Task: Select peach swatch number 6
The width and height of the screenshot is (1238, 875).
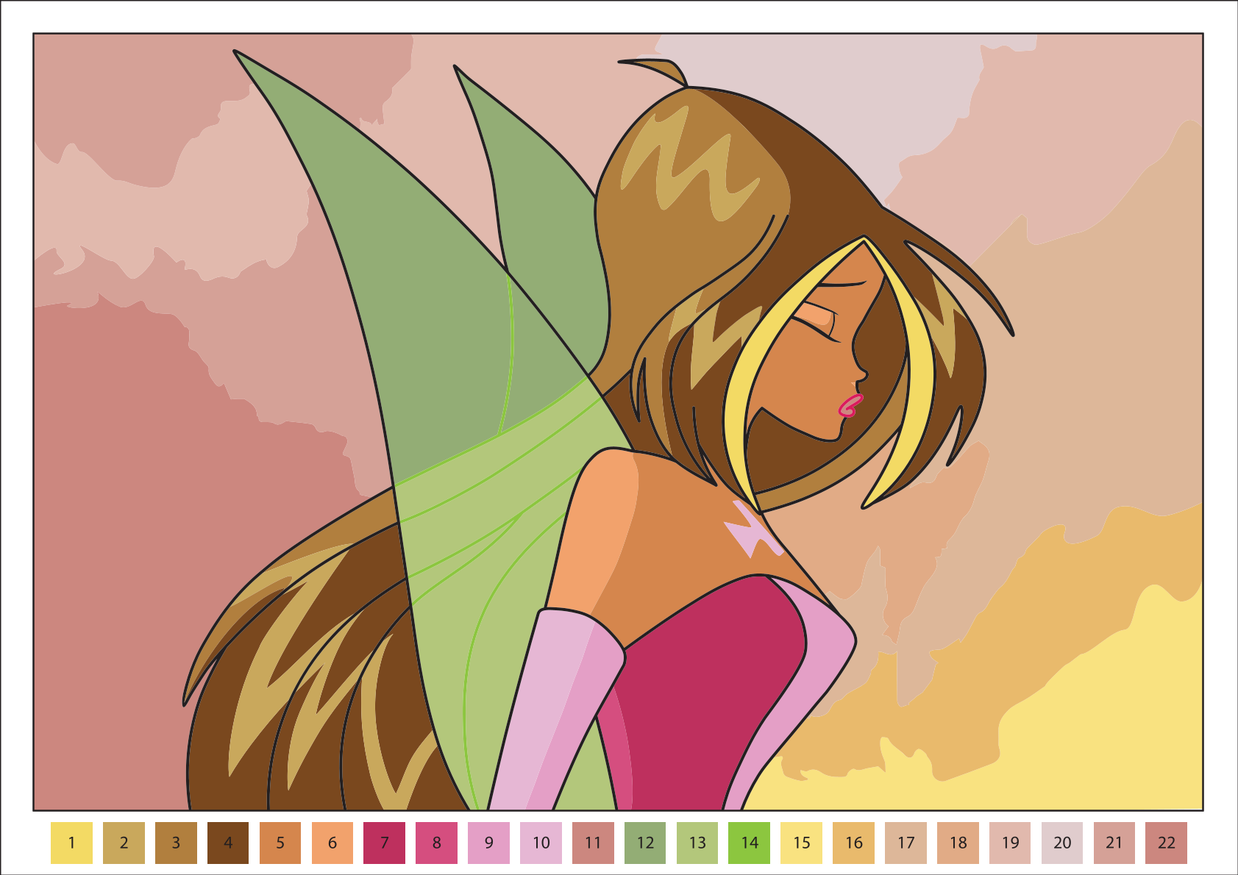Action: (x=332, y=843)
